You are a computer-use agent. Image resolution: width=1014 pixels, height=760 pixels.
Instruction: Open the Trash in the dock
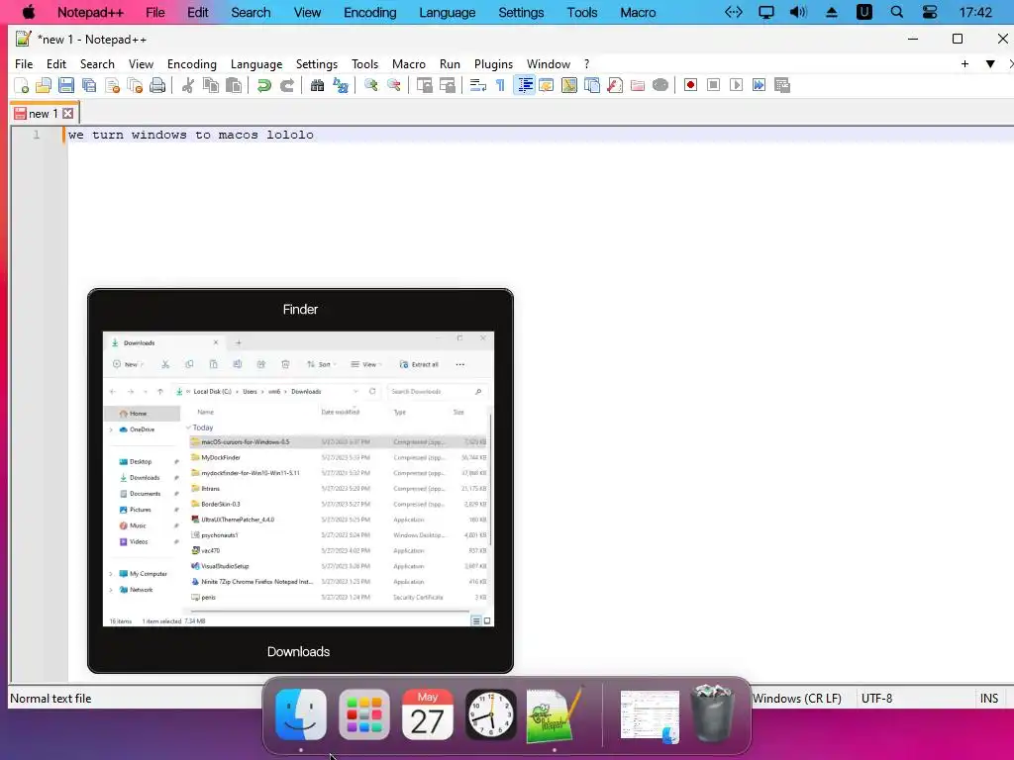712,714
